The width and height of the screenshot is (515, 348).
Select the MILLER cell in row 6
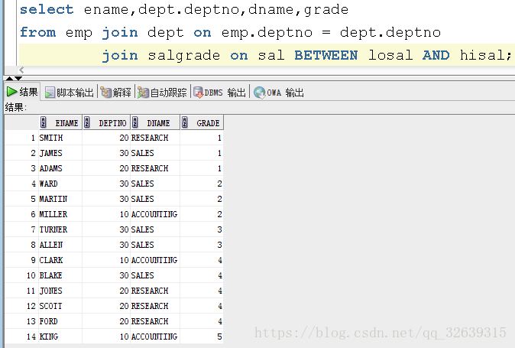pyautogui.click(x=60, y=214)
